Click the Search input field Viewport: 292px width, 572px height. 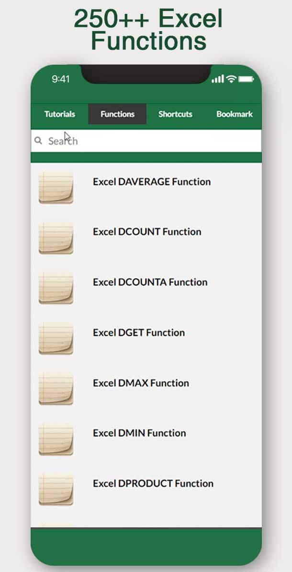[x=146, y=141]
